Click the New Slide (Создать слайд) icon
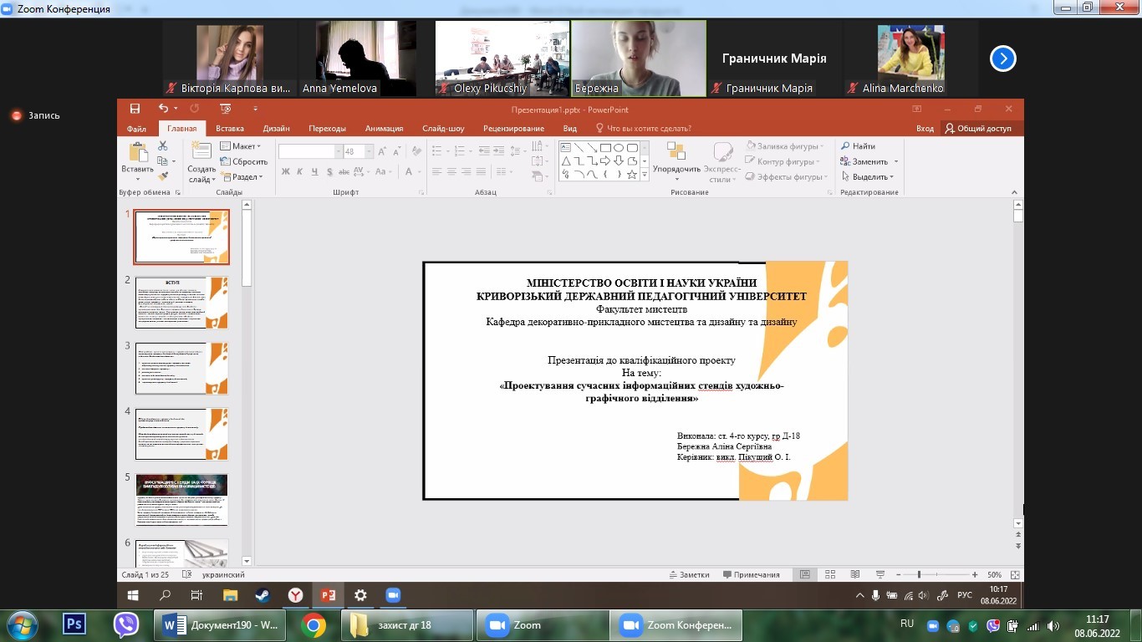Viewport: 1142px width, 642px height. 201,151
